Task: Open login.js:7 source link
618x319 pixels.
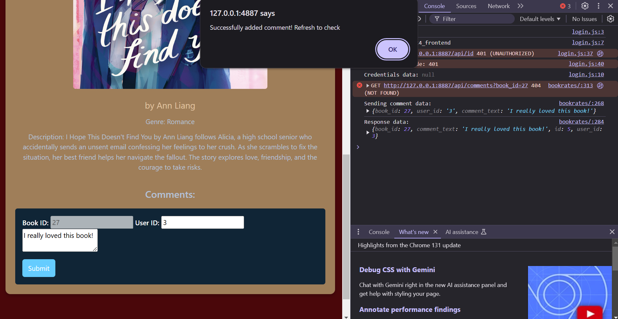Action: (x=588, y=42)
